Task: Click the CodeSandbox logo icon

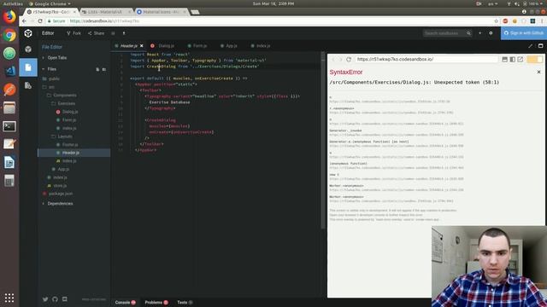Action: coord(28,33)
